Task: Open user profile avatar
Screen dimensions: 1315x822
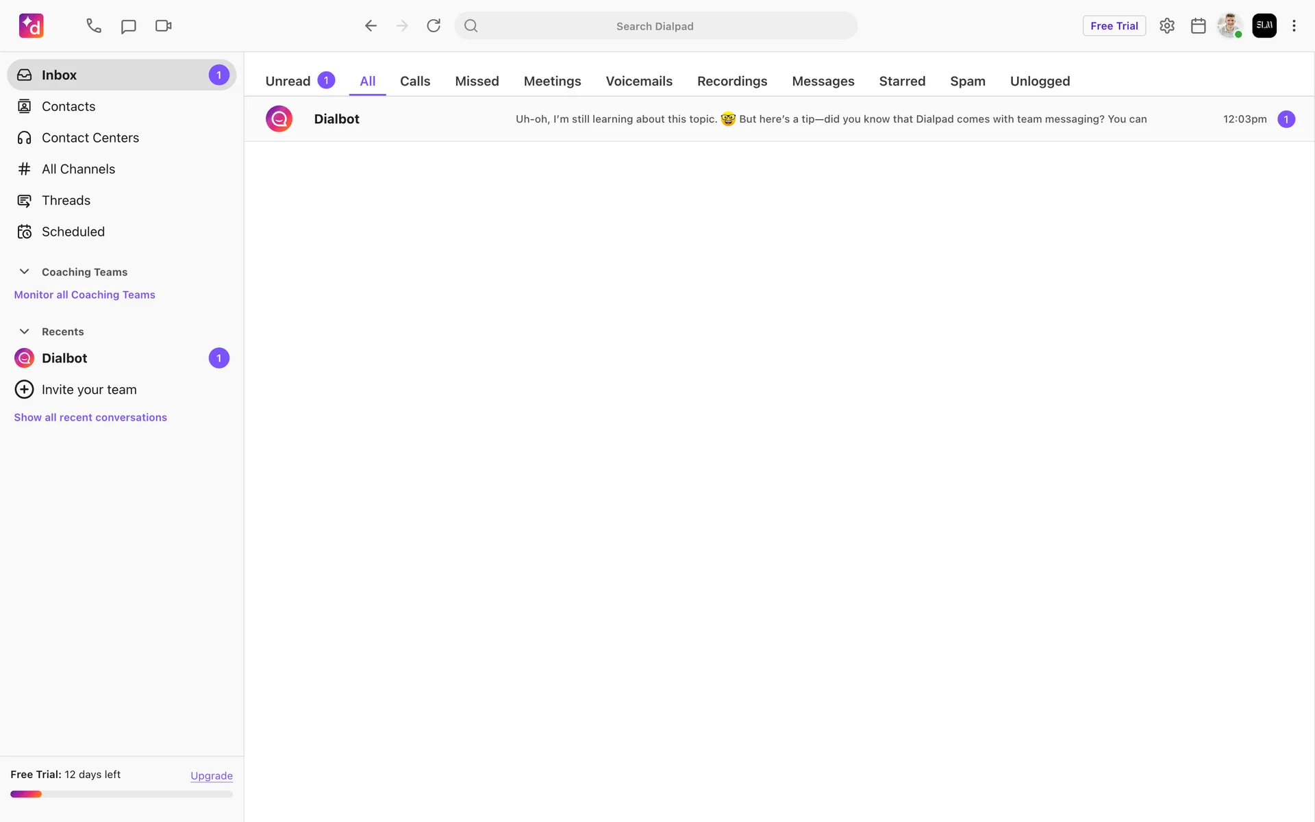Action: point(1229,26)
